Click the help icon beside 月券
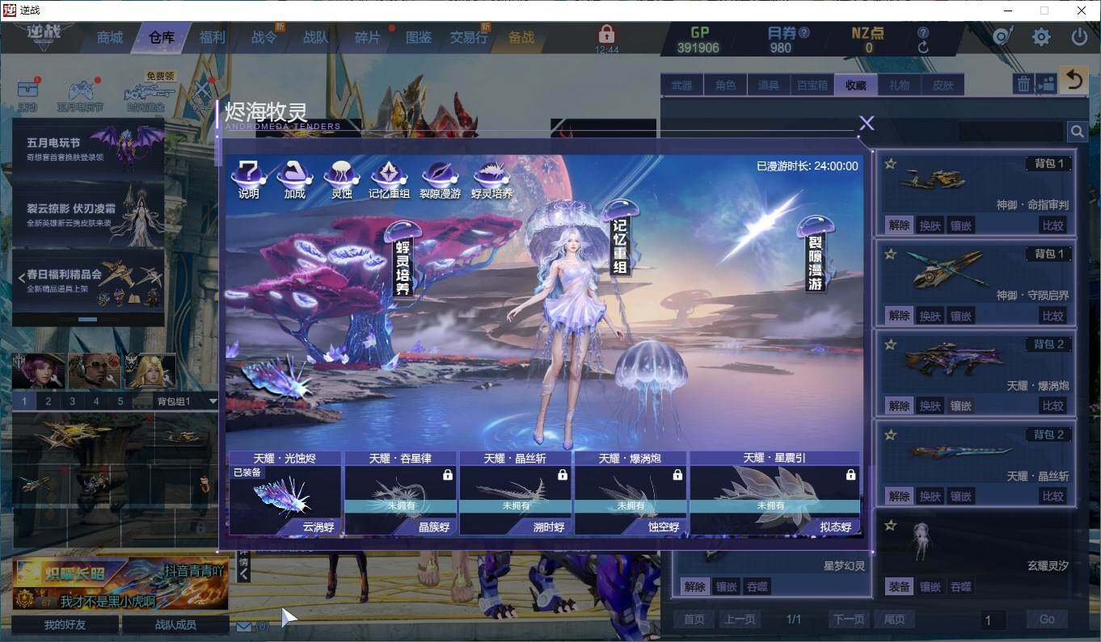The width and height of the screenshot is (1101, 642). pyautogui.click(x=804, y=33)
